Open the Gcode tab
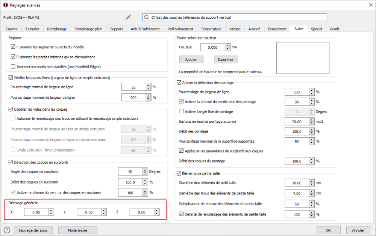The image size is (376, 236). coord(335,29)
